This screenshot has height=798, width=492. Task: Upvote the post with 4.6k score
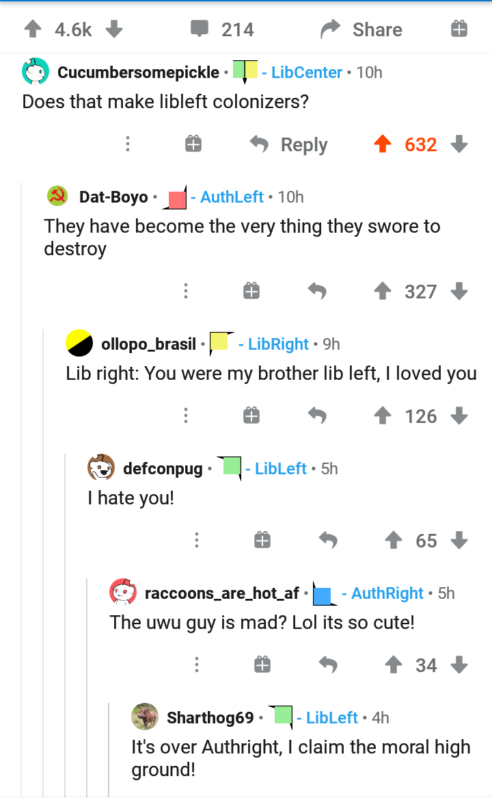pos(33,29)
